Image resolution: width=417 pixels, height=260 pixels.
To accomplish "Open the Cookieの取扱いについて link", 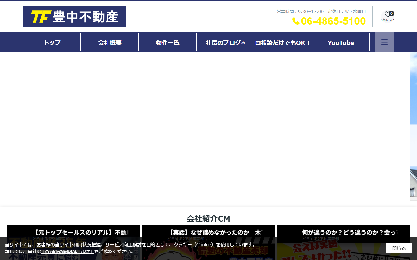I will pyautogui.click(x=68, y=252).
